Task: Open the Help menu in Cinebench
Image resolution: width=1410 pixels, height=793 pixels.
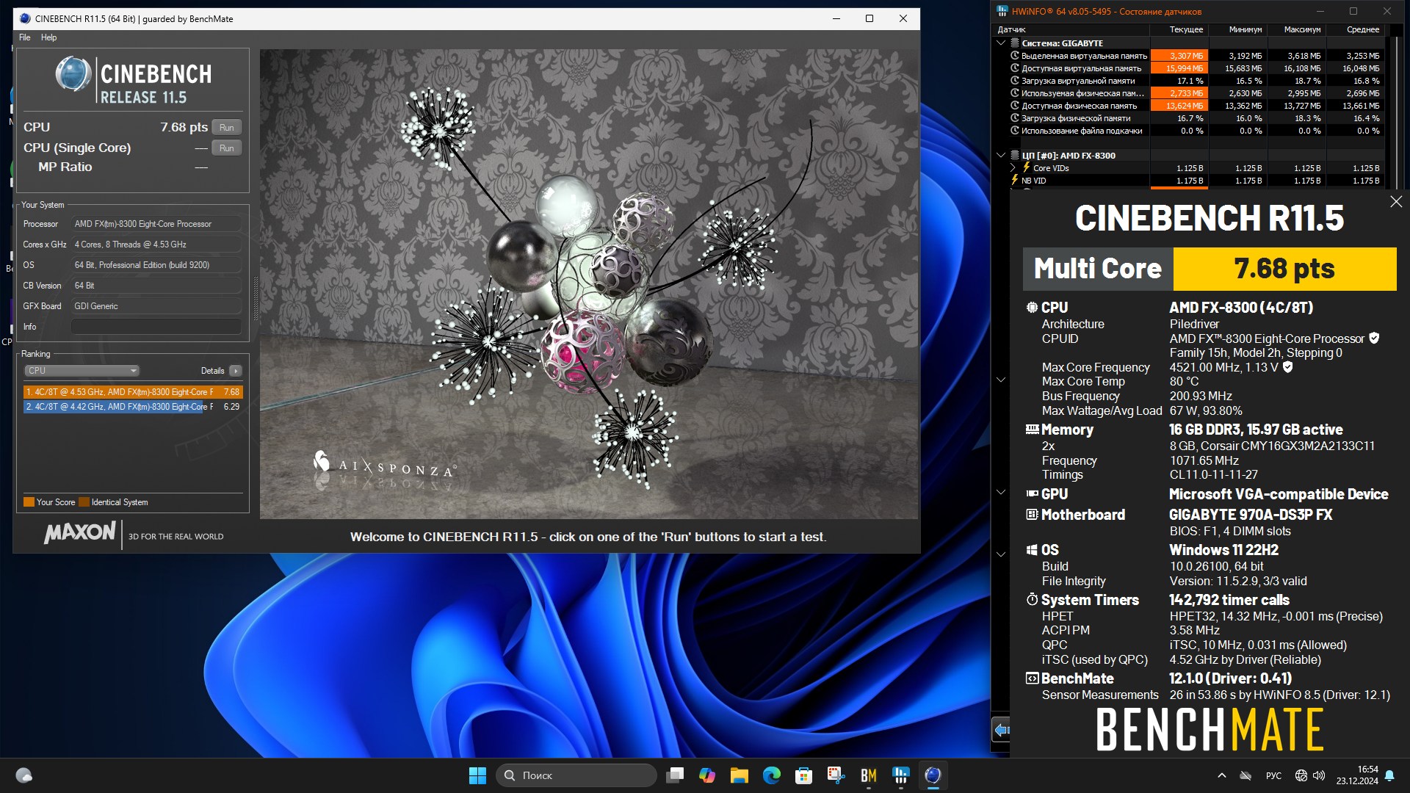Action: [x=48, y=37]
